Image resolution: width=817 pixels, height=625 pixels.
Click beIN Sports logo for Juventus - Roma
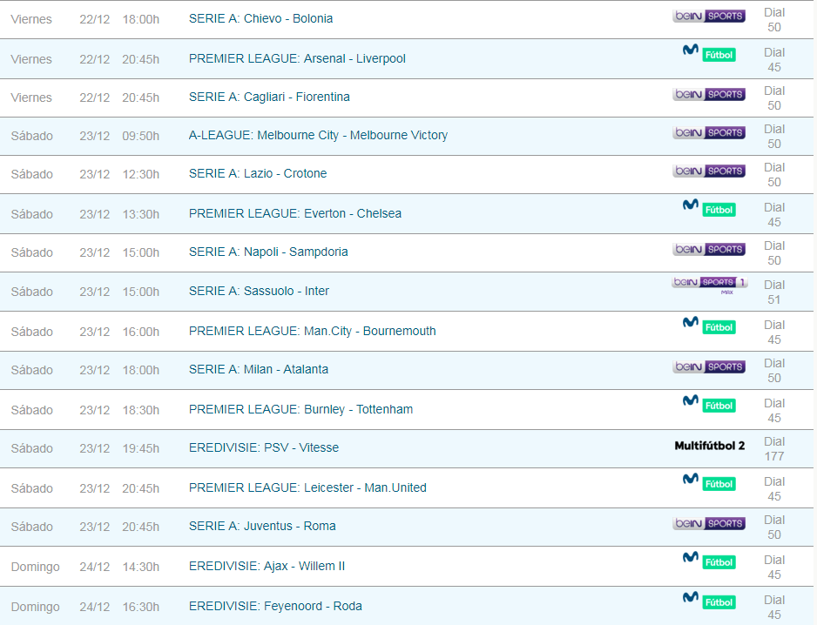point(709,524)
